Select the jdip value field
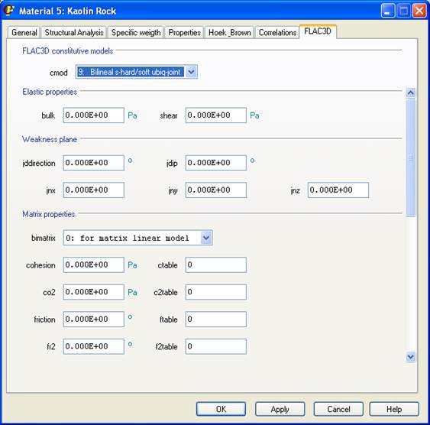 (x=216, y=163)
